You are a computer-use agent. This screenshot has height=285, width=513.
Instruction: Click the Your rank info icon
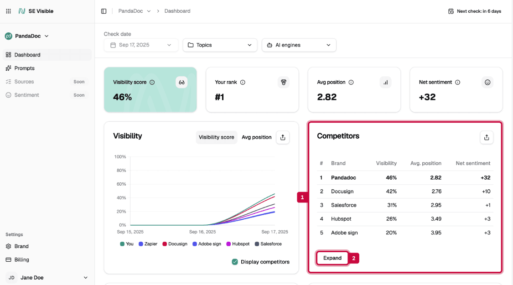(x=243, y=82)
